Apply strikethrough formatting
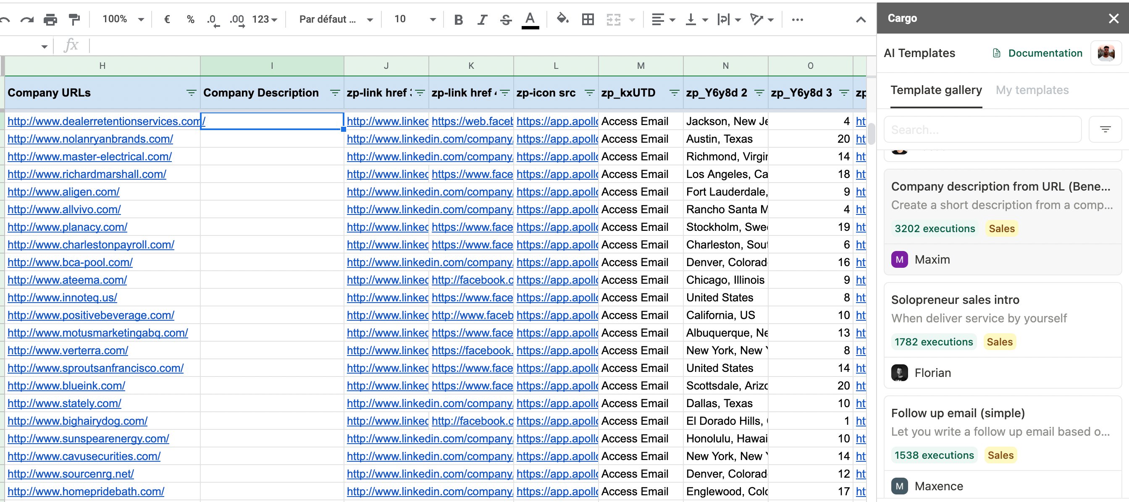This screenshot has height=502, width=1129. (x=506, y=19)
